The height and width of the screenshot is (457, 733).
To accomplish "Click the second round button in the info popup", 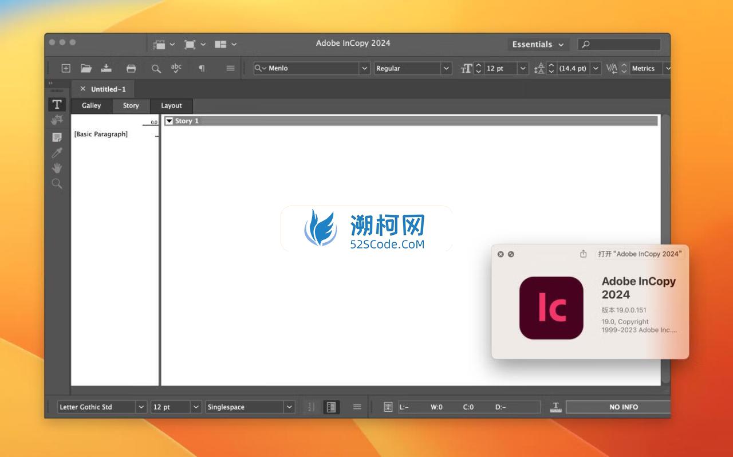I will (511, 254).
